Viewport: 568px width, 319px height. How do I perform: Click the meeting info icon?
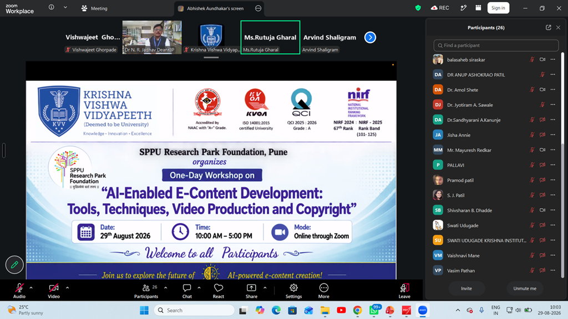pyautogui.click(x=52, y=8)
